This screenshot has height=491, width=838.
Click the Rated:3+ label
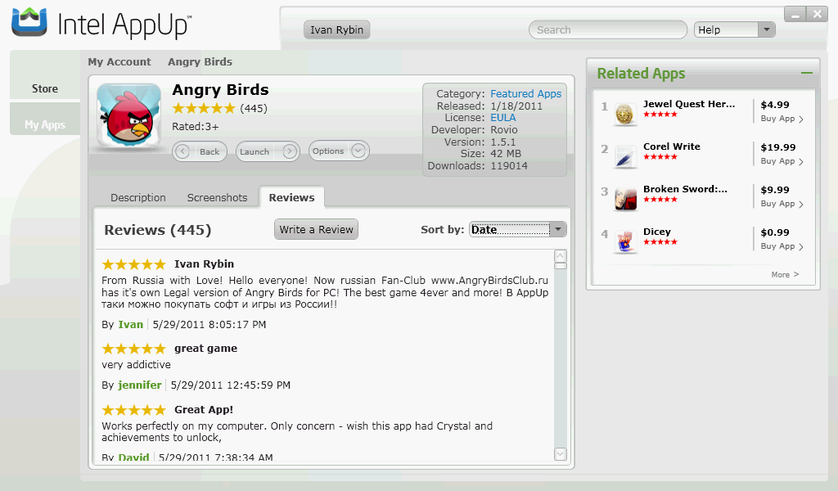pos(195,127)
